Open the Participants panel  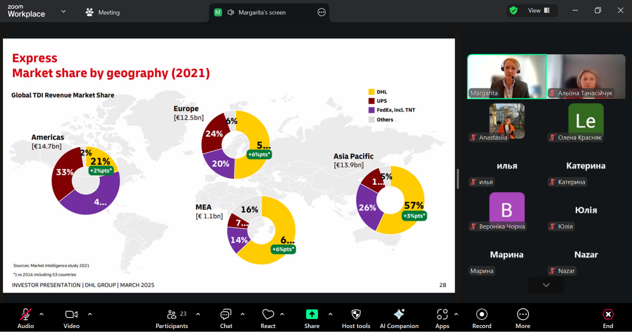click(172, 315)
